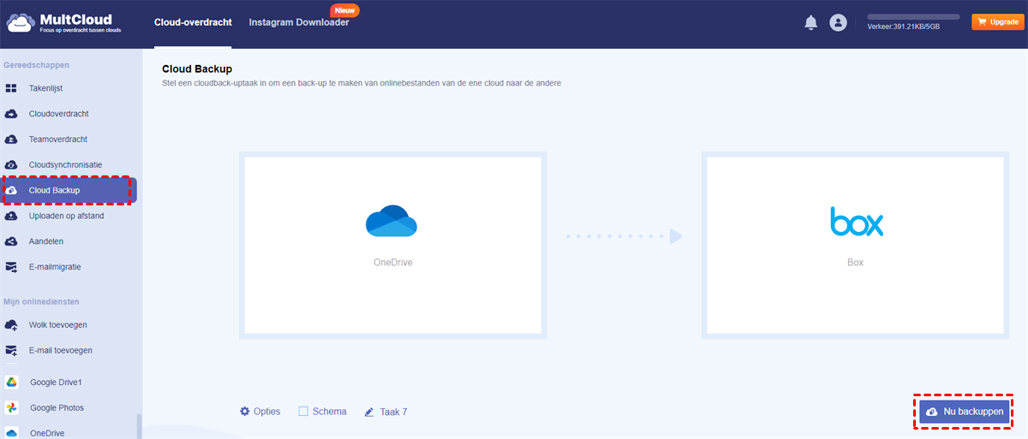Click the Taak 7 pencil icon
1028x439 pixels.
pyautogui.click(x=369, y=412)
